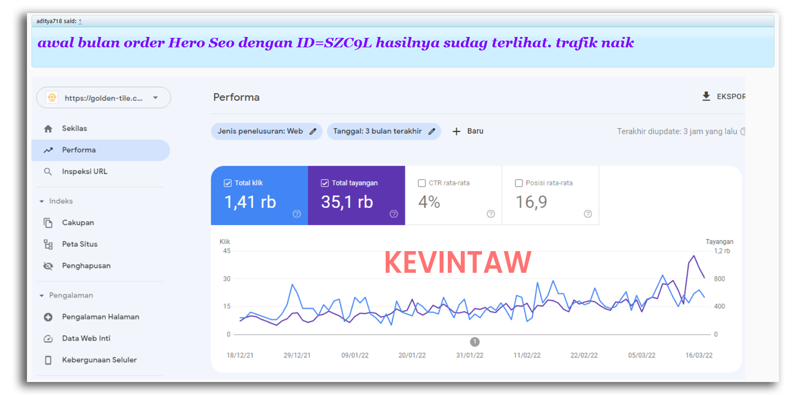Click pencil icon on Jenis penelusuran chip
806x395 pixels.
click(313, 131)
